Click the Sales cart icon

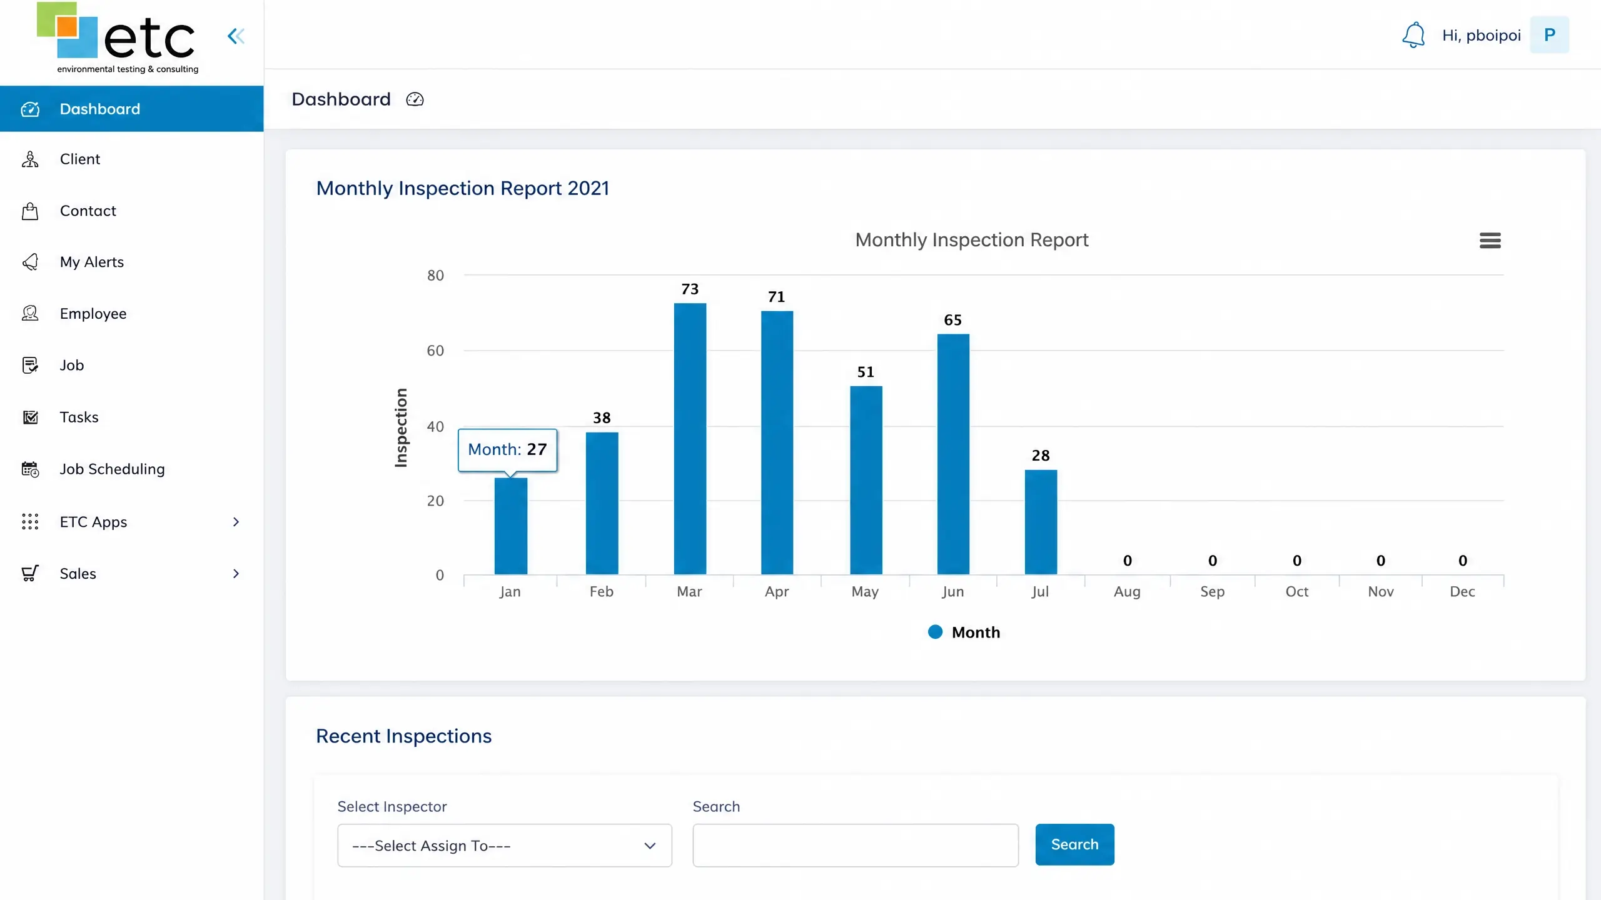coord(30,573)
